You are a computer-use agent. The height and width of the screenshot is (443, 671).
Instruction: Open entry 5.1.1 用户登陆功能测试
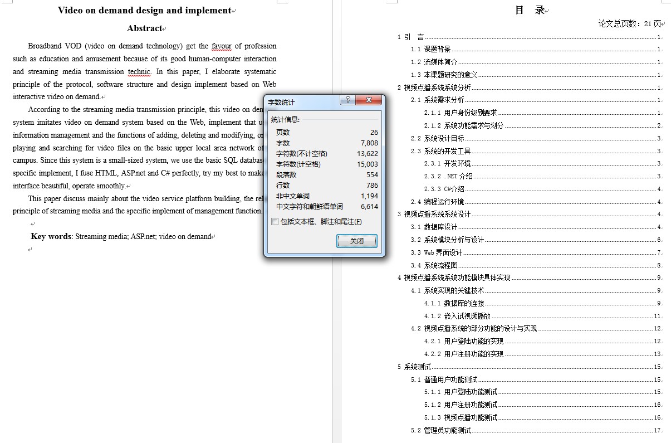[543, 392]
